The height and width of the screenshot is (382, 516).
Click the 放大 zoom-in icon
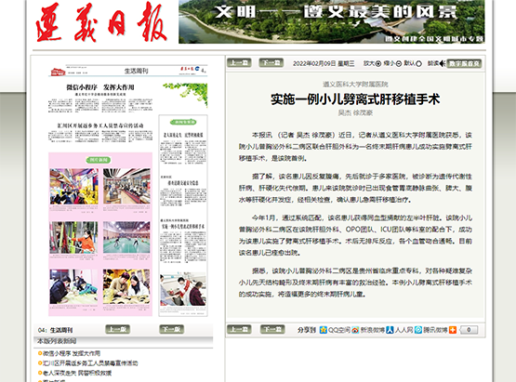[378, 63]
